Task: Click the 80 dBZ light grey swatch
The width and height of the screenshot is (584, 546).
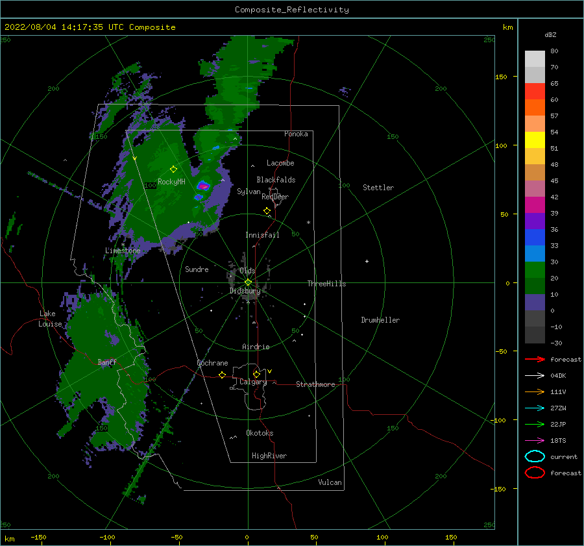Action: 535,58
